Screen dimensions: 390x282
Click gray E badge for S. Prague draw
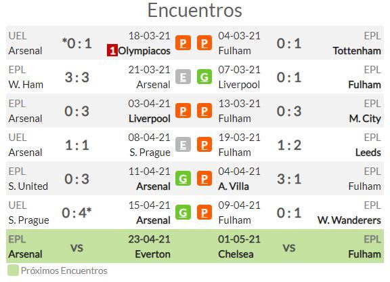(x=183, y=145)
